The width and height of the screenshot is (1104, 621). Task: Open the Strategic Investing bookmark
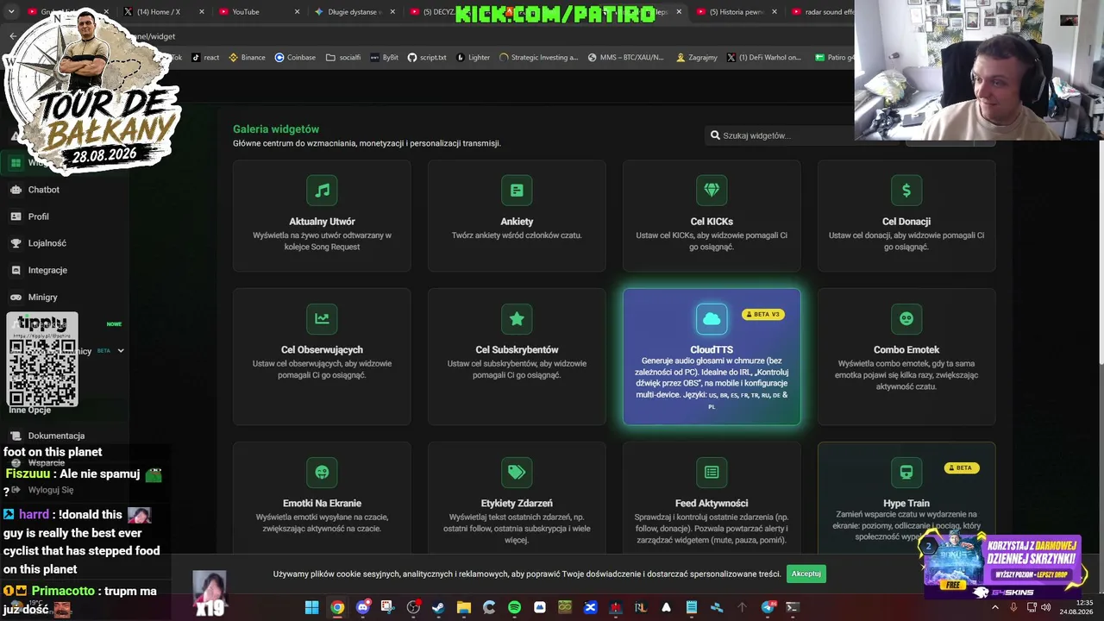click(538, 58)
